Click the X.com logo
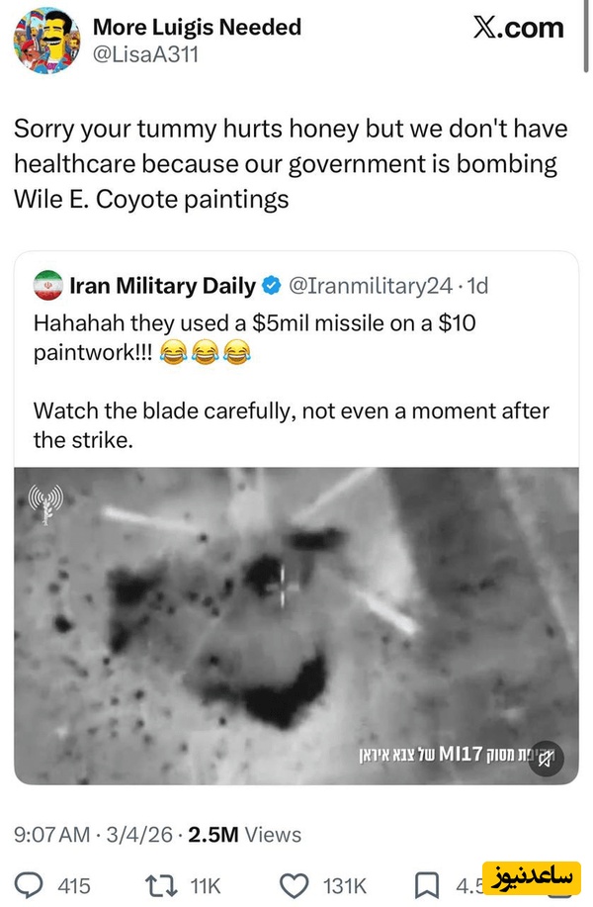The image size is (593, 907). click(518, 29)
